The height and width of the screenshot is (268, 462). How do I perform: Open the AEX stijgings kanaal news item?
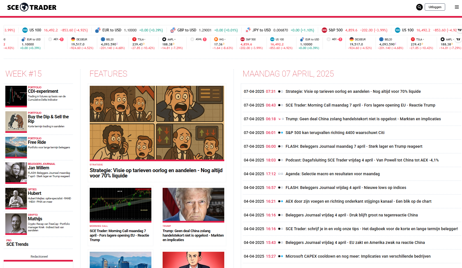point(359,201)
